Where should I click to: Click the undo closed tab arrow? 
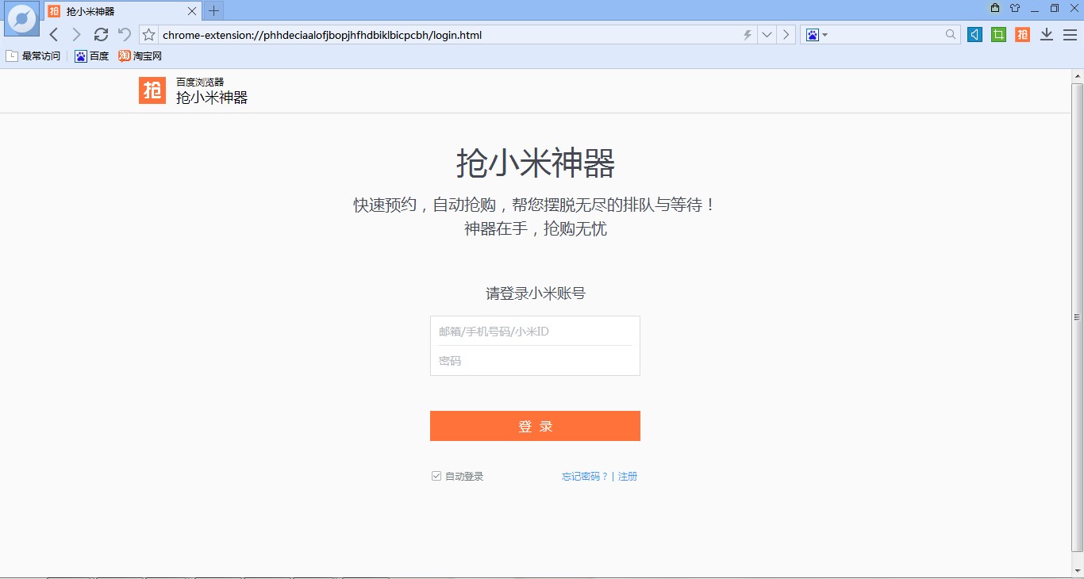124,35
